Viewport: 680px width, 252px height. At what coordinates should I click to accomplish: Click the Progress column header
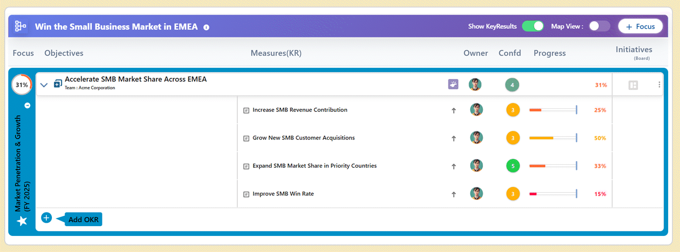(549, 53)
